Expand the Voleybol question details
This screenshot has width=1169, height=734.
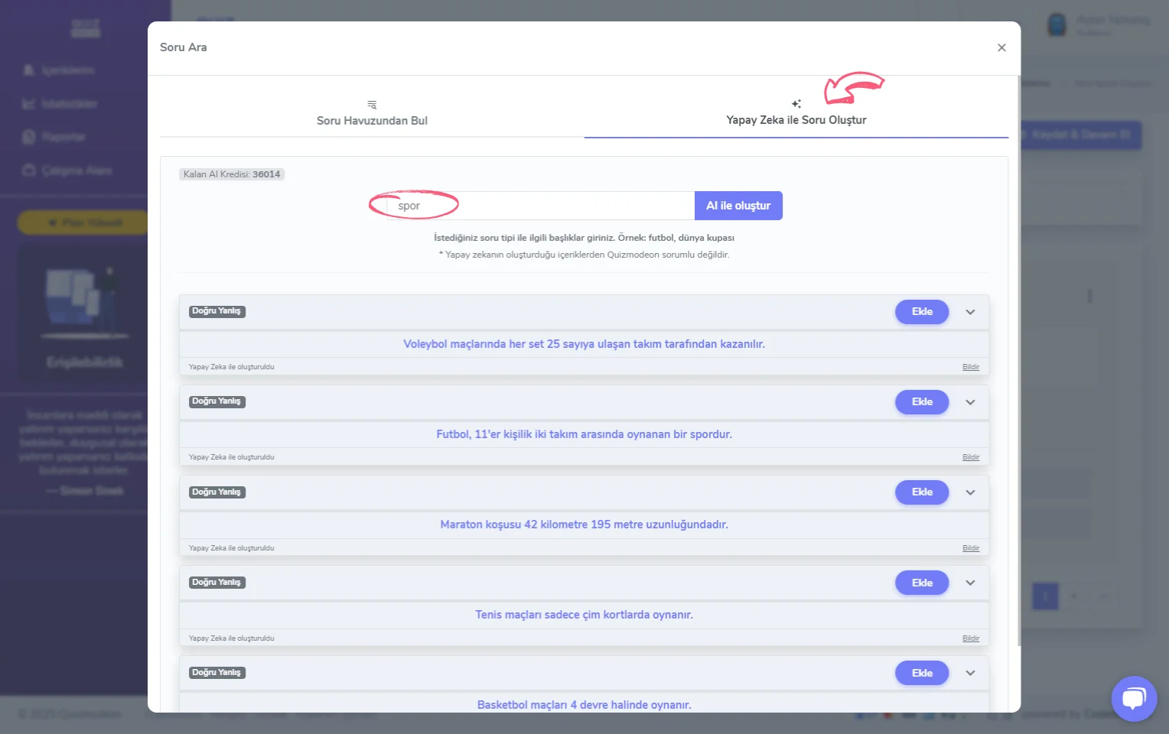pos(970,312)
